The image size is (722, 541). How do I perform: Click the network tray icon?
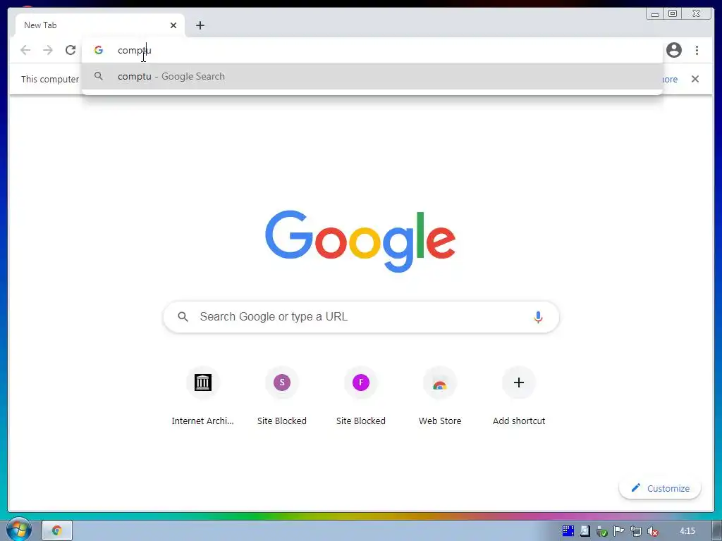pos(635,531)
